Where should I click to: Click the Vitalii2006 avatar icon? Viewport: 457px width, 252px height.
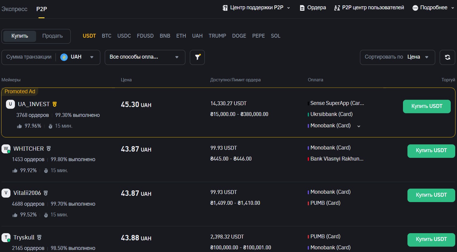[x=6, y=193]
